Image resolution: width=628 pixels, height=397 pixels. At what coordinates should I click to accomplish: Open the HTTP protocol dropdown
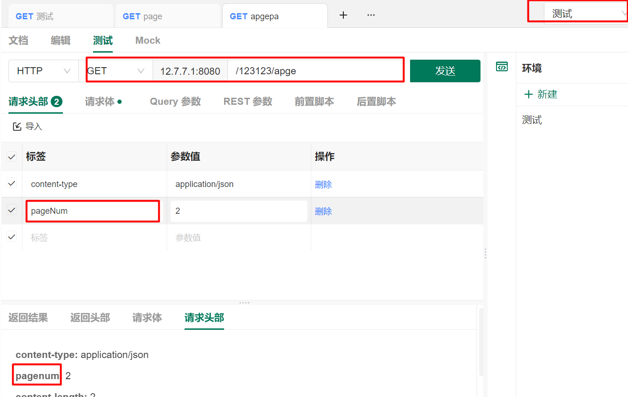(44, 71)
